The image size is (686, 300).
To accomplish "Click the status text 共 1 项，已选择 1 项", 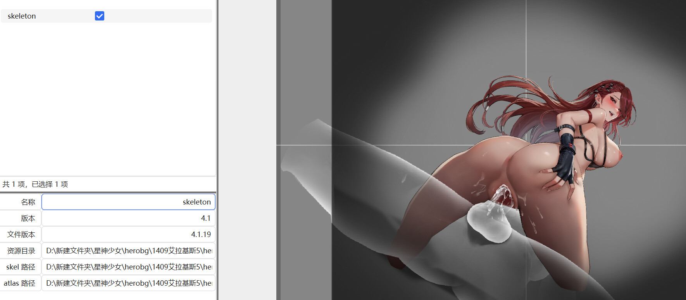I will pyautogui.click(x=35, y=184).
